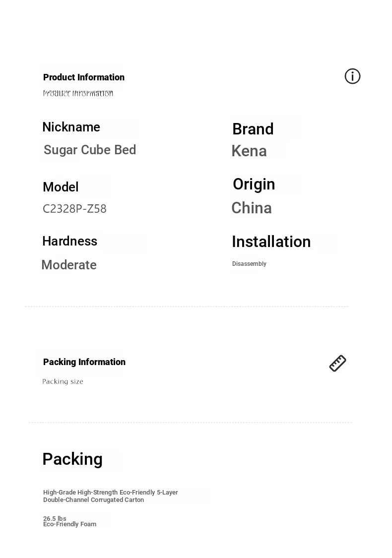Click the ruler icon beside Packing Information

(337, 364)
